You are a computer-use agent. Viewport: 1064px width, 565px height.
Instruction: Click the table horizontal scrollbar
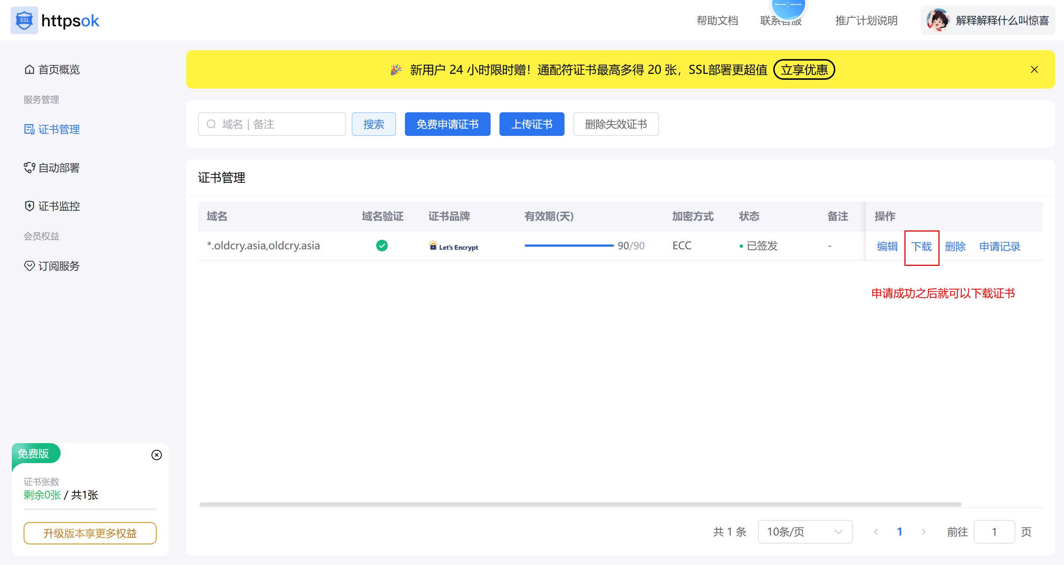[580, 504]
